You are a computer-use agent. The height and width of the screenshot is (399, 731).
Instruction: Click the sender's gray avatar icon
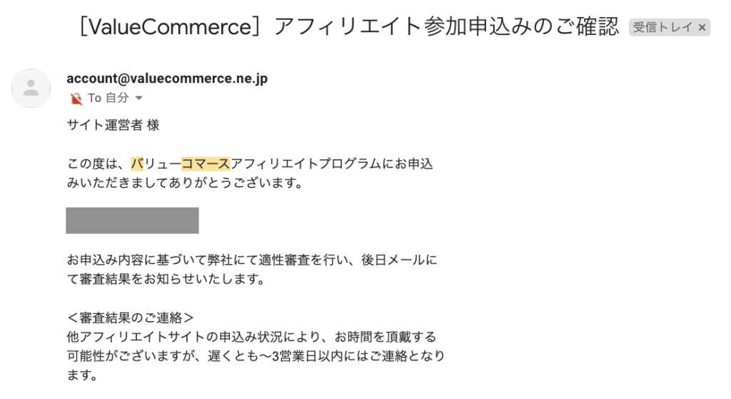[31, 88]
